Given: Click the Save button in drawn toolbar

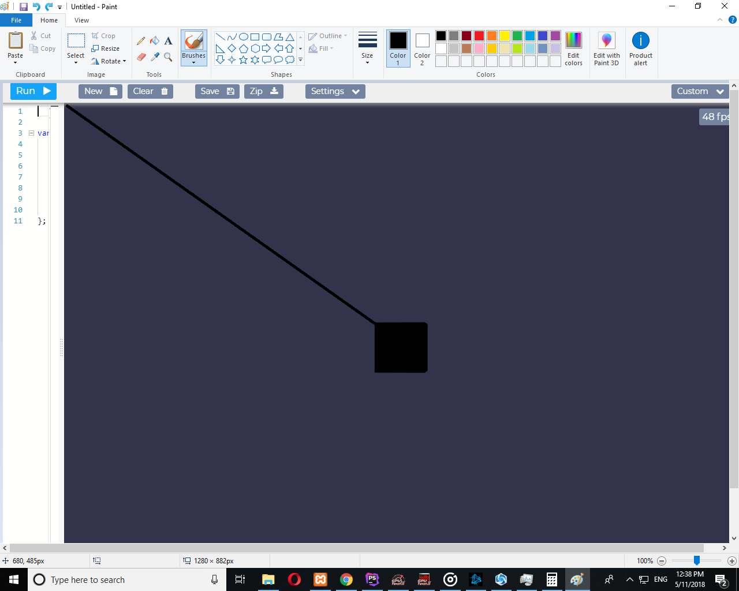Looking at the screenshot, I should coord(217,91).
